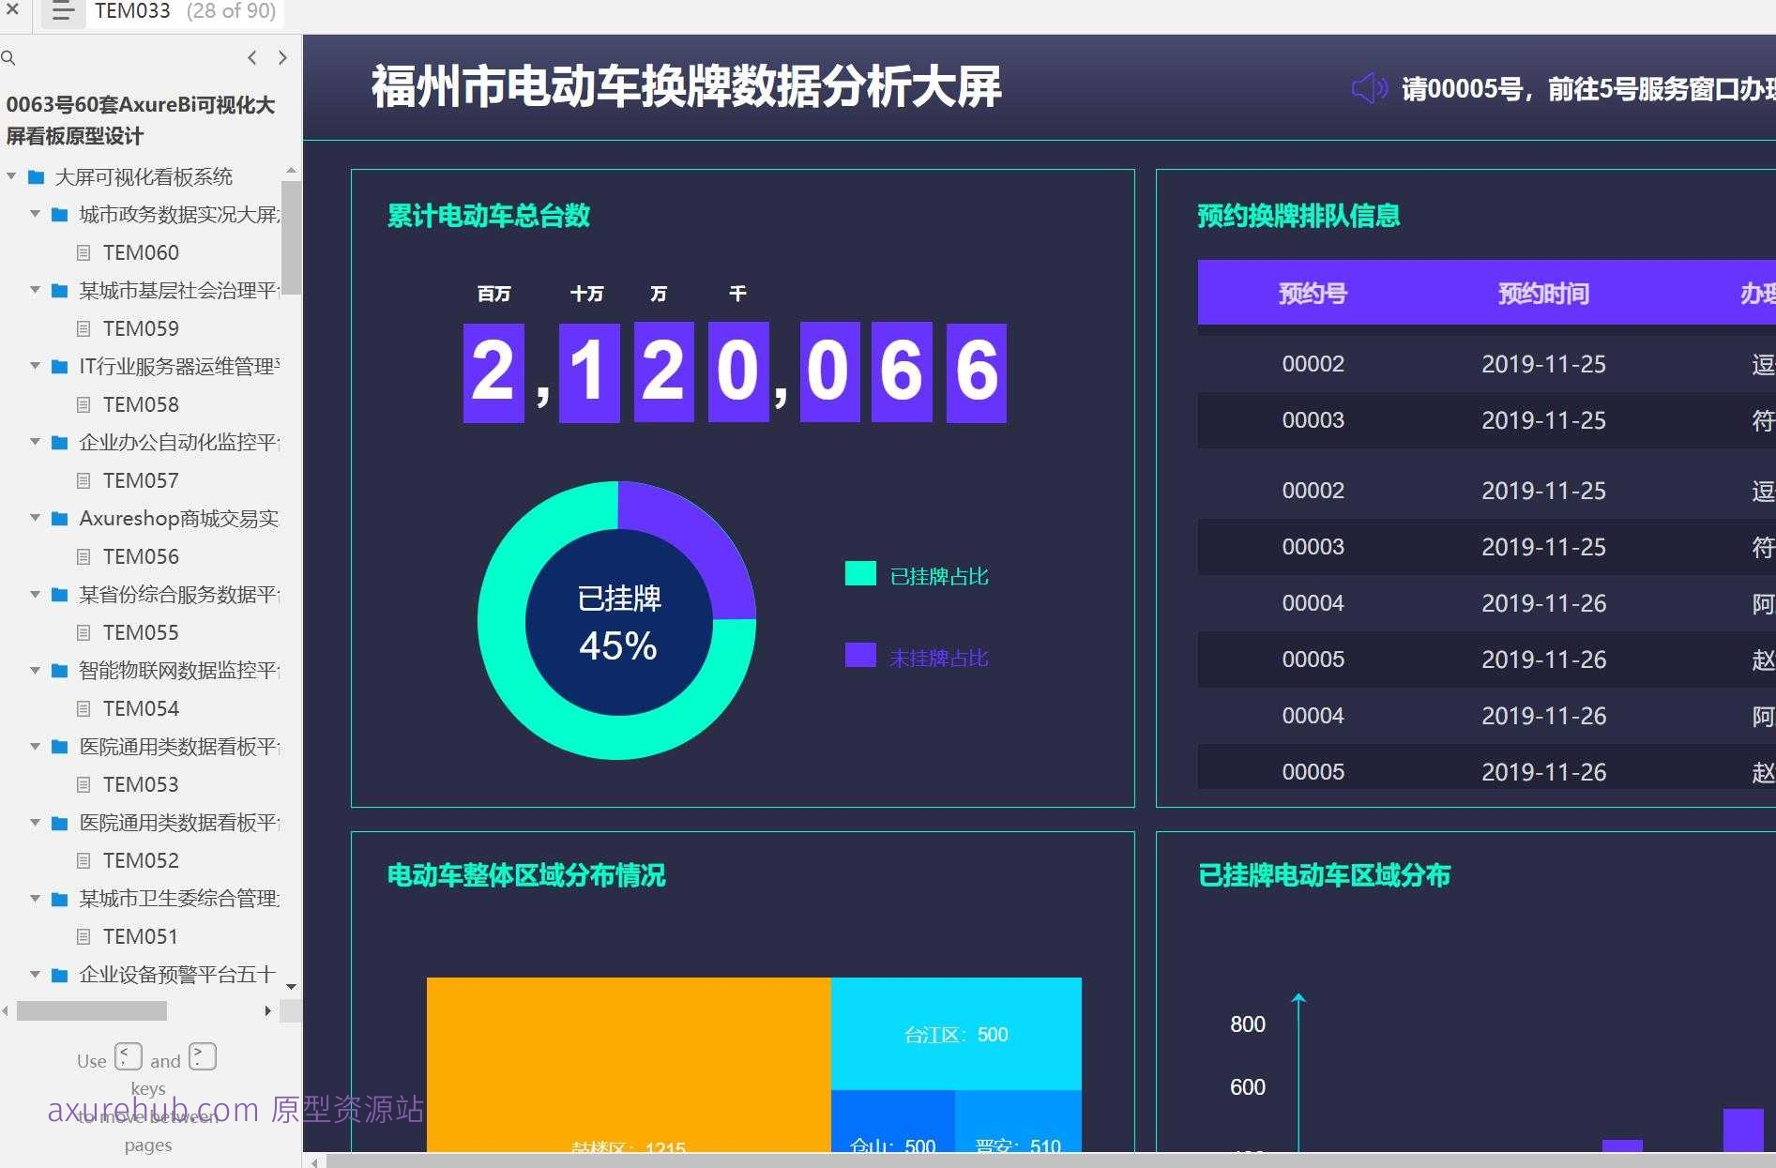Click the millions digit 2 flip card

coord(493,372)
